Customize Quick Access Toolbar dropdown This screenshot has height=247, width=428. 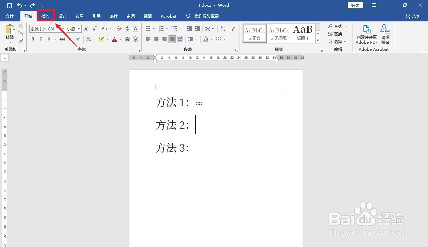(x=42, y=6)
